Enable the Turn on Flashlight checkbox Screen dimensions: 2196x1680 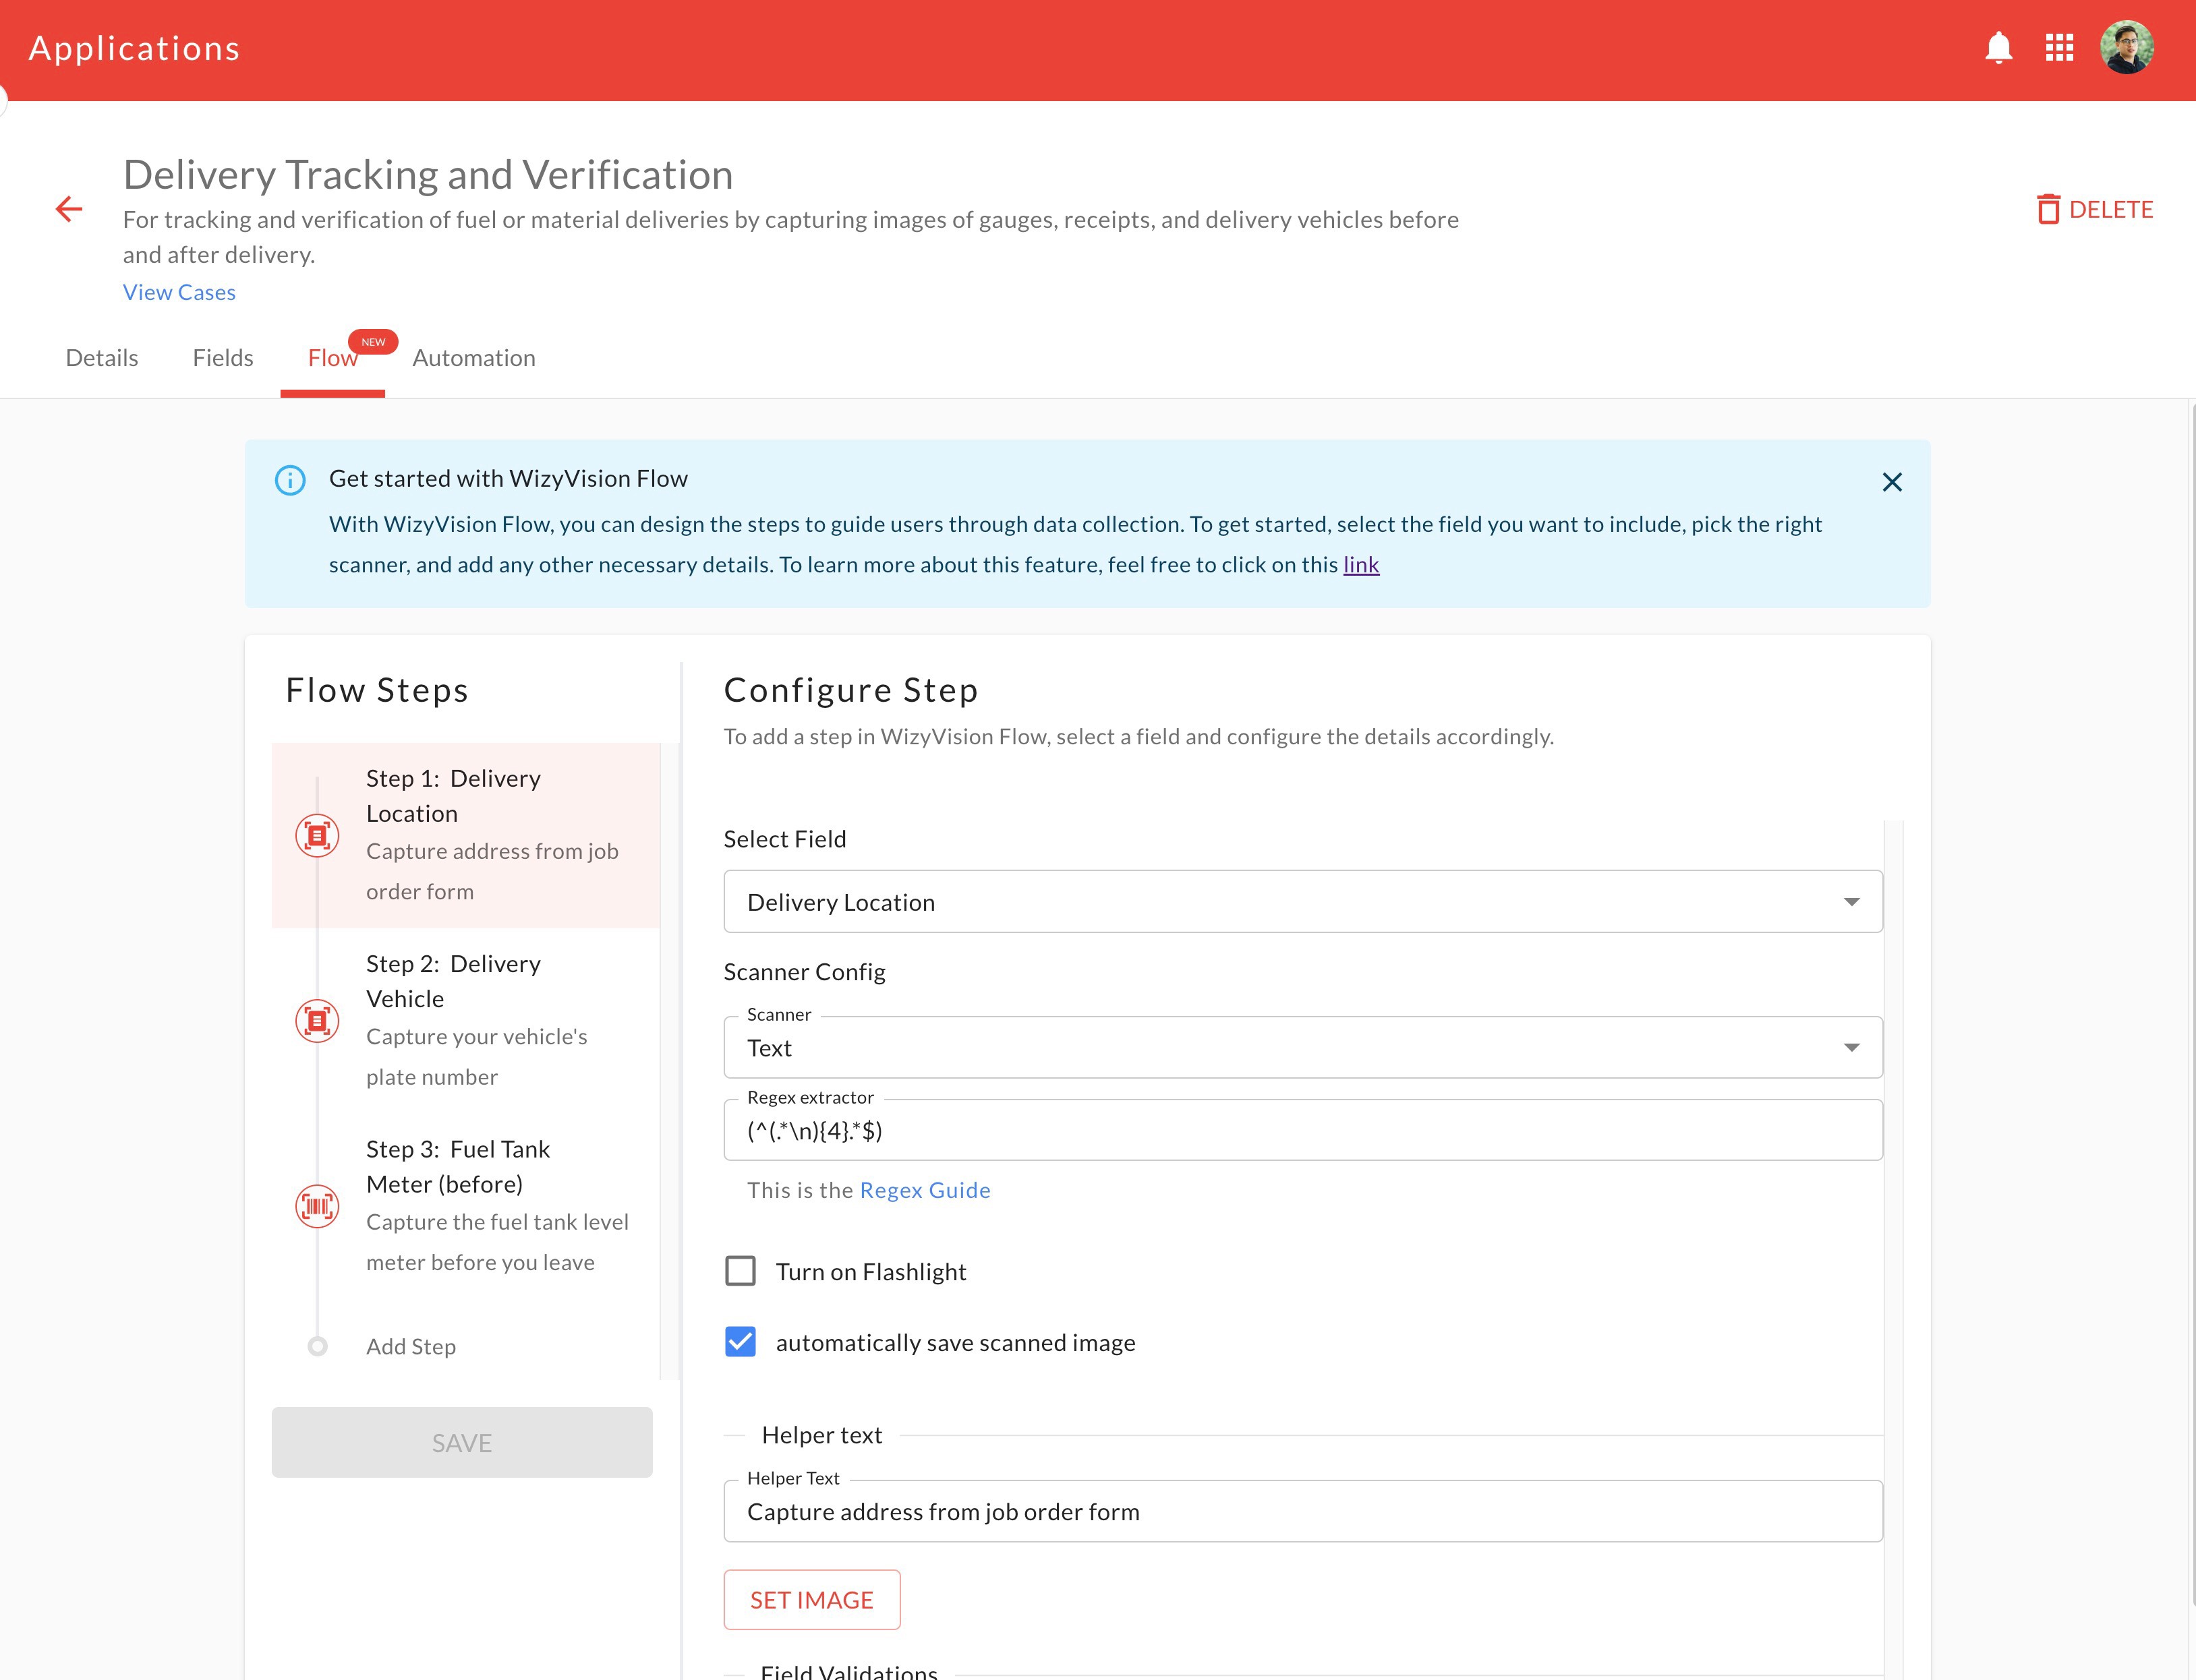coord(741,1271)
